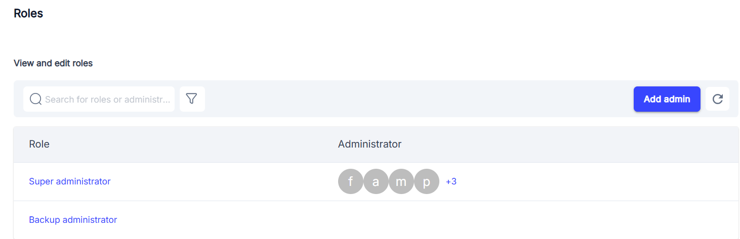Open the filter funnel icon
Image resolution: width=740 pixels, height=239 pixels.
pyautogui.click(x=192, y=99)
